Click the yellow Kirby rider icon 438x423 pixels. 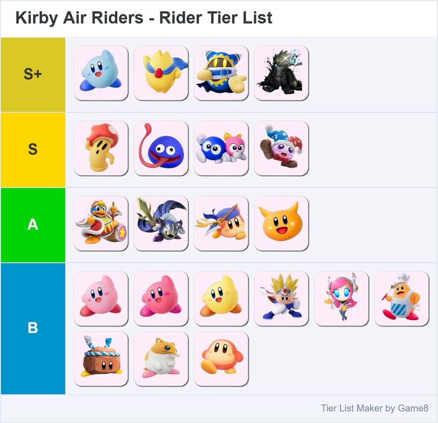tap(221, 298)
